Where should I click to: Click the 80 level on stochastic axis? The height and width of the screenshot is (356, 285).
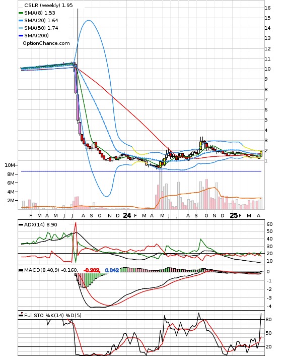(268, 320)
